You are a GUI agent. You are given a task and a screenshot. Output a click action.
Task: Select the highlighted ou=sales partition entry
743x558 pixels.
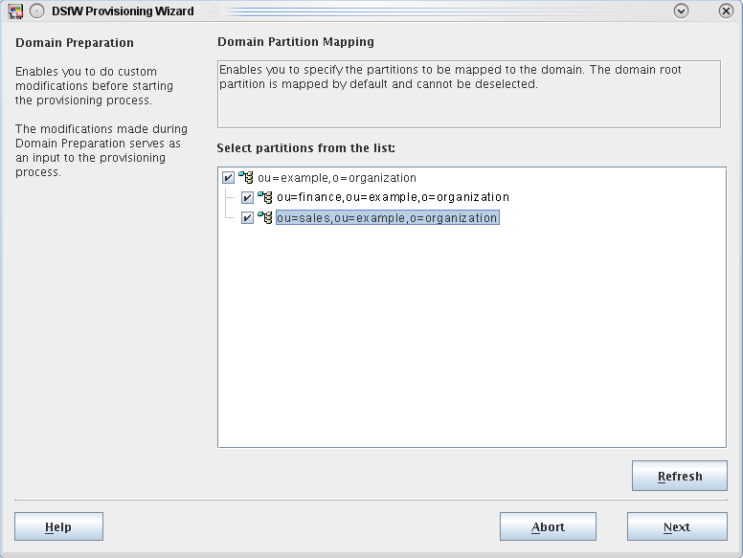pos(387,218)
